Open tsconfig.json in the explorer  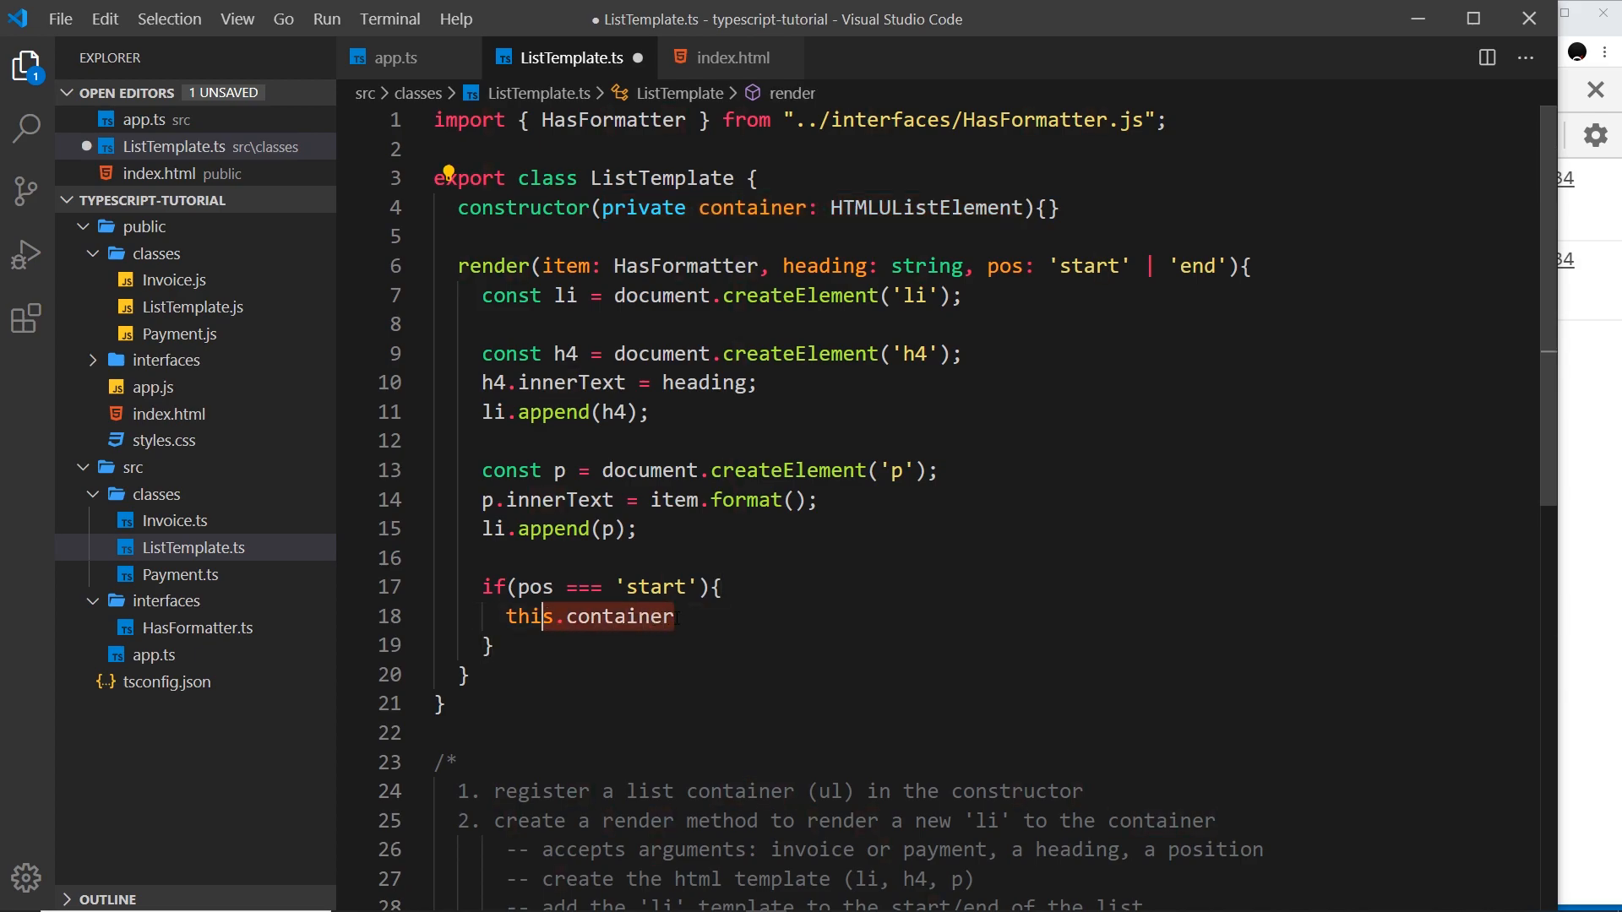166,681
